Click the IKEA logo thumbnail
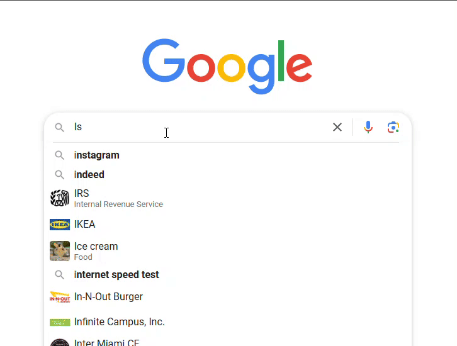Image resolution: width=457 pixels, height=346 pixels. 60,225
